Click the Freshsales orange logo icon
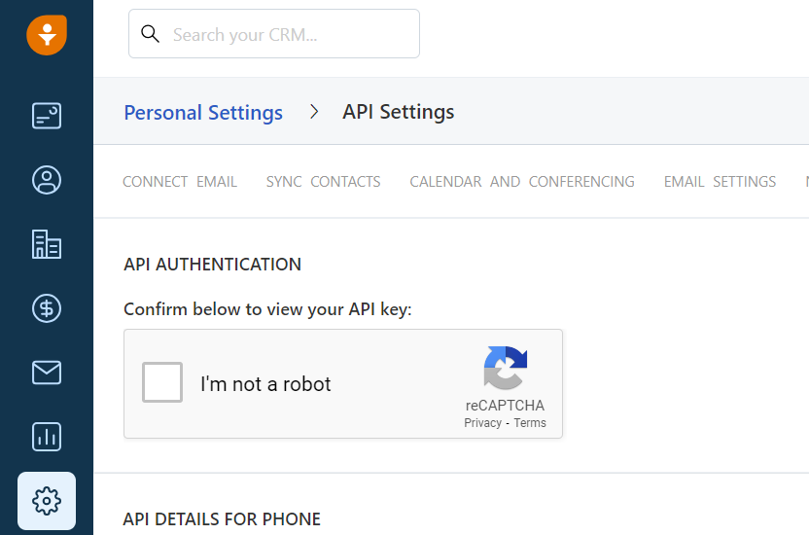The height and width of the screenshot is (535, 809). [47, 35]
